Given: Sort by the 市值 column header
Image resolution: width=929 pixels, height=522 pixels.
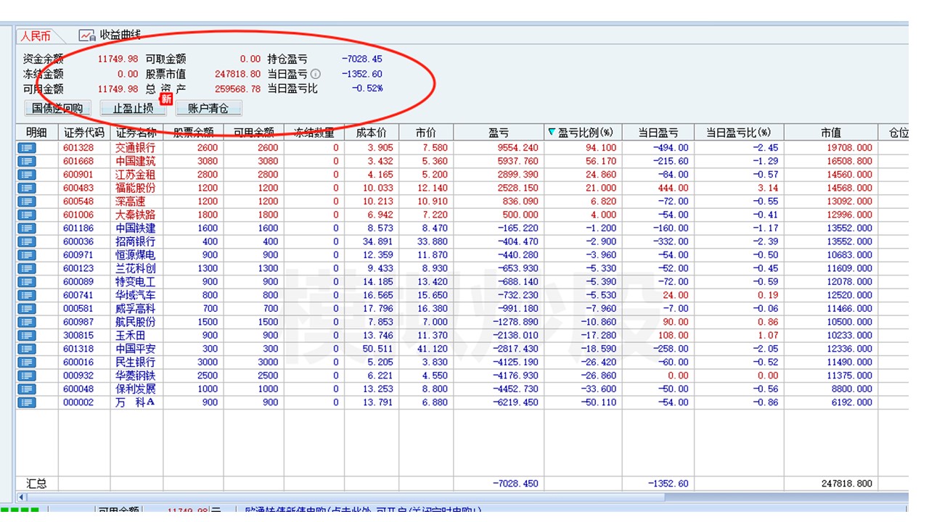Looking at the screenshot, I should (830, 132).
